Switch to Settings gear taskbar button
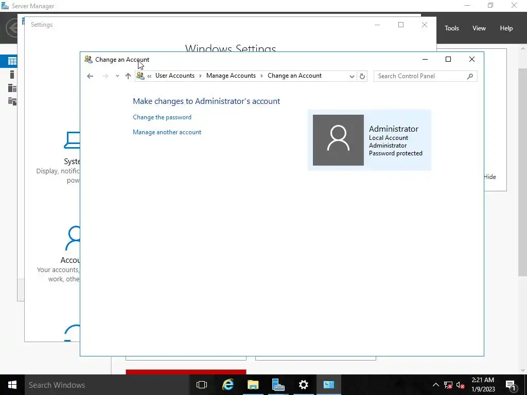The width and height of the screenshot is (527, 395). coord(304,385)
